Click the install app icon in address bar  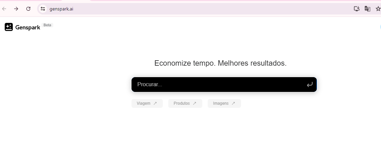[x=356, y=9]
